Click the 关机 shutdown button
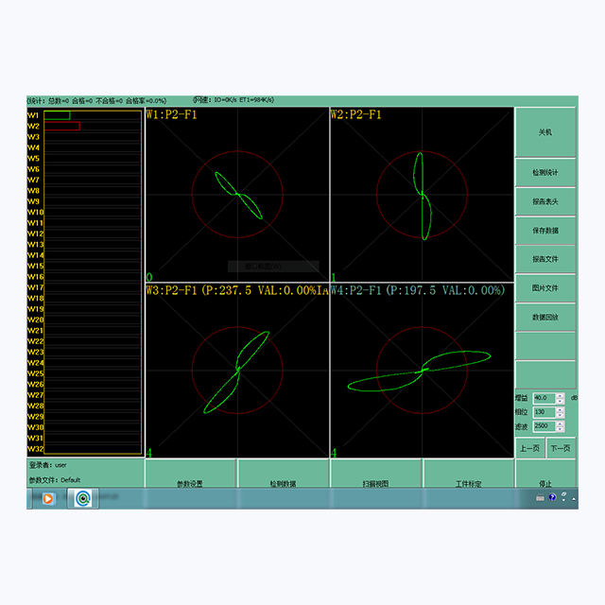The image size is (605, 605). (545, 132)
